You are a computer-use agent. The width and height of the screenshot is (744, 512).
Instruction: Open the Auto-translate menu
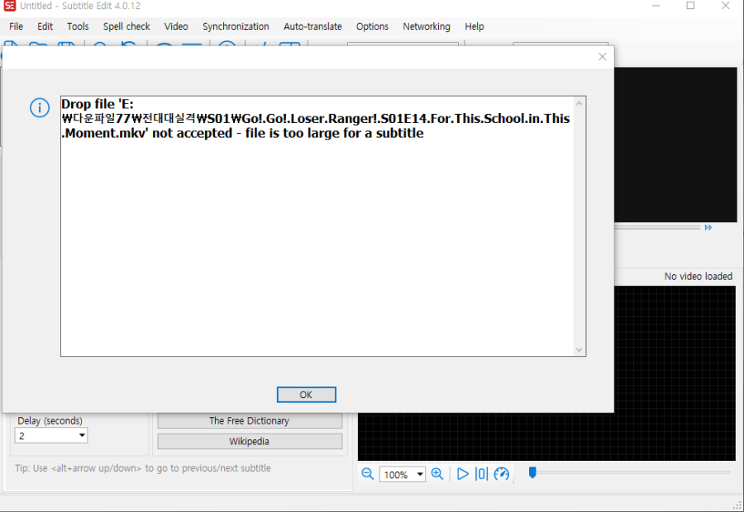click(x=312, y=26)
